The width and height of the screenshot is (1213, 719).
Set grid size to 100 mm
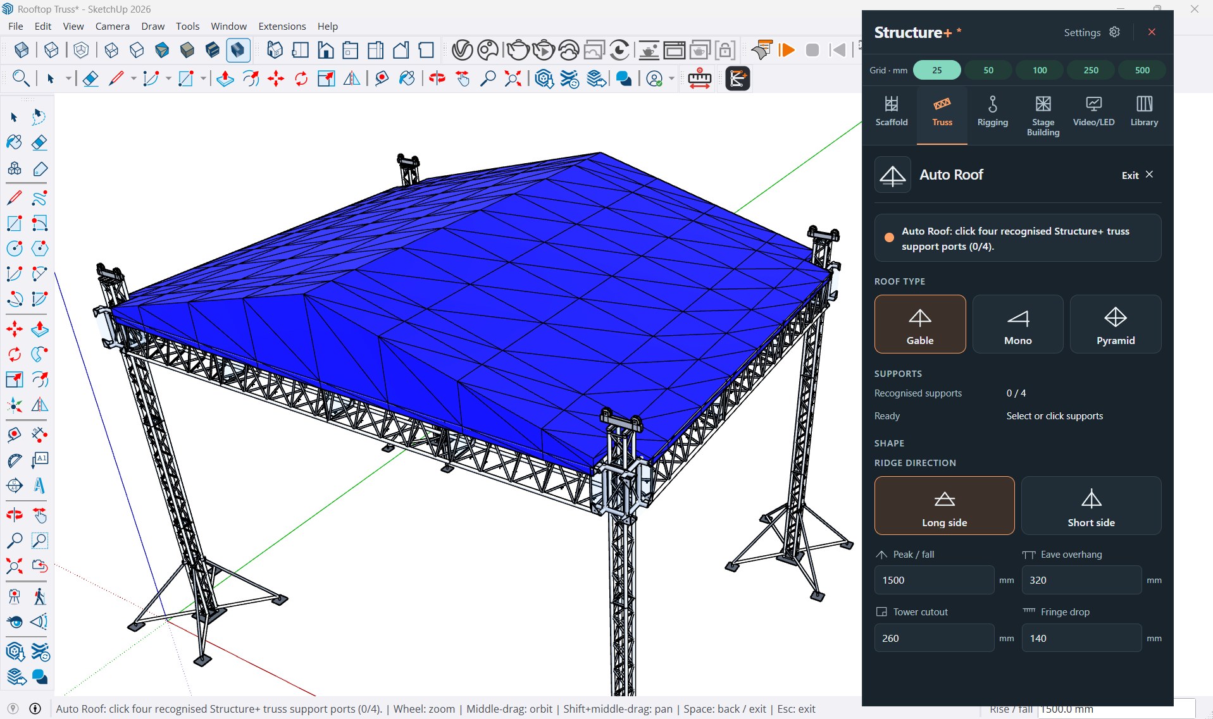(1040, 70)
